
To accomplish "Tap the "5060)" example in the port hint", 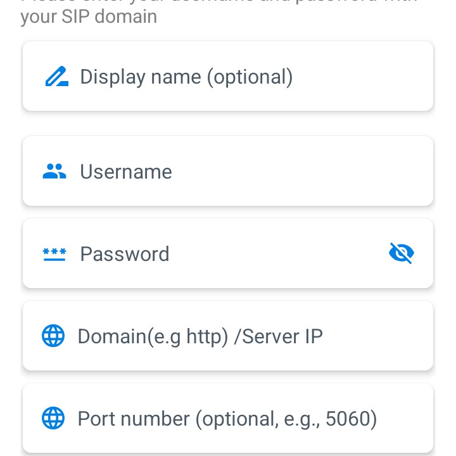I will (x=351, y=419).
